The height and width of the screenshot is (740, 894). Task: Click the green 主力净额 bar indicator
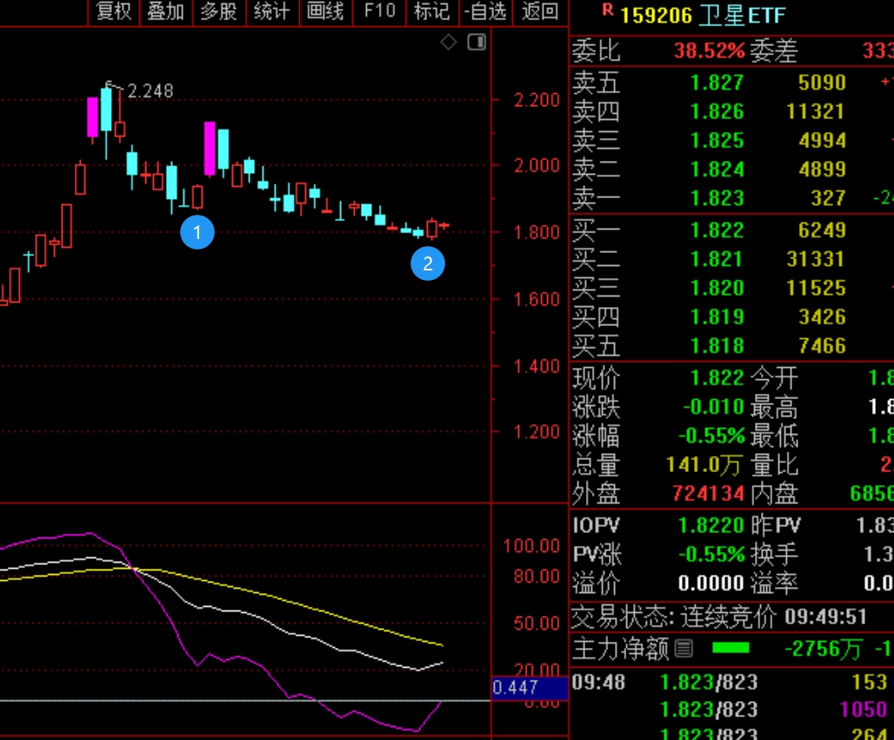730,648
